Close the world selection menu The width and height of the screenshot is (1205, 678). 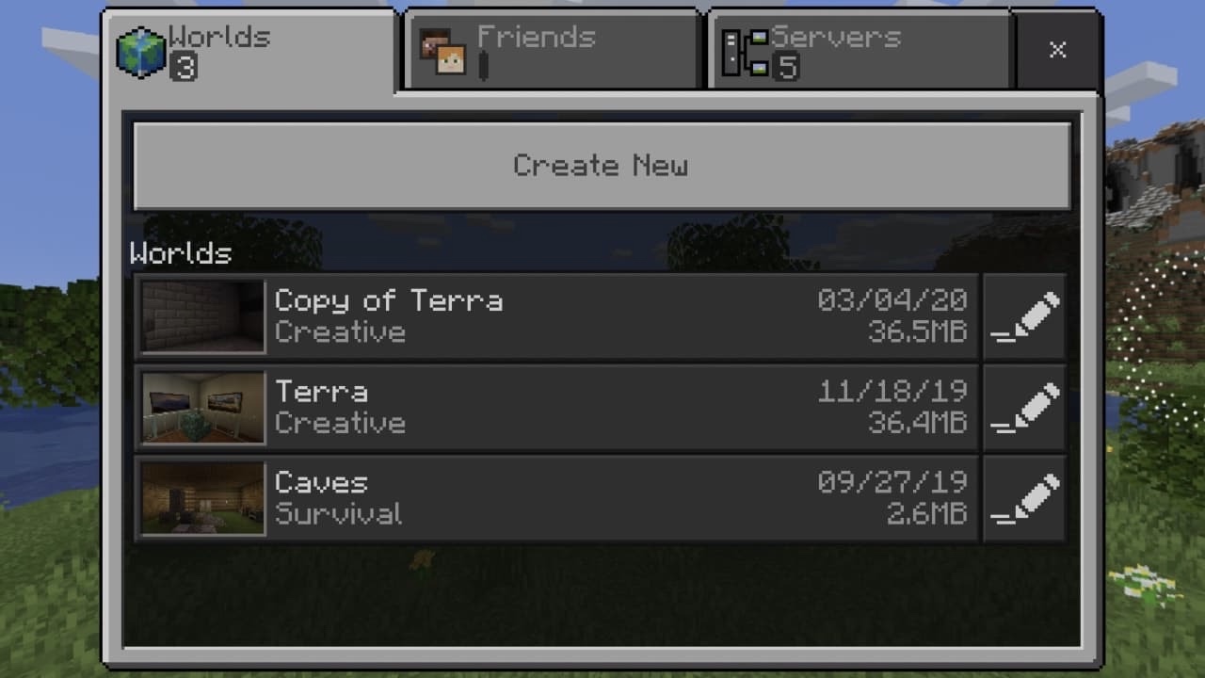coord(1057,50)
